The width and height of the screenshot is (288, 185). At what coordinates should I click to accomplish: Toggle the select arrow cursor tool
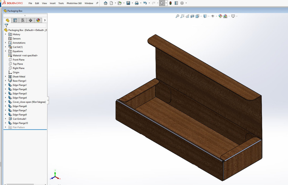(162, 3)
